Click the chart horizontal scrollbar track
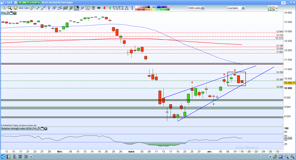Viewport: 296px width, 160px height. point(151,157)
